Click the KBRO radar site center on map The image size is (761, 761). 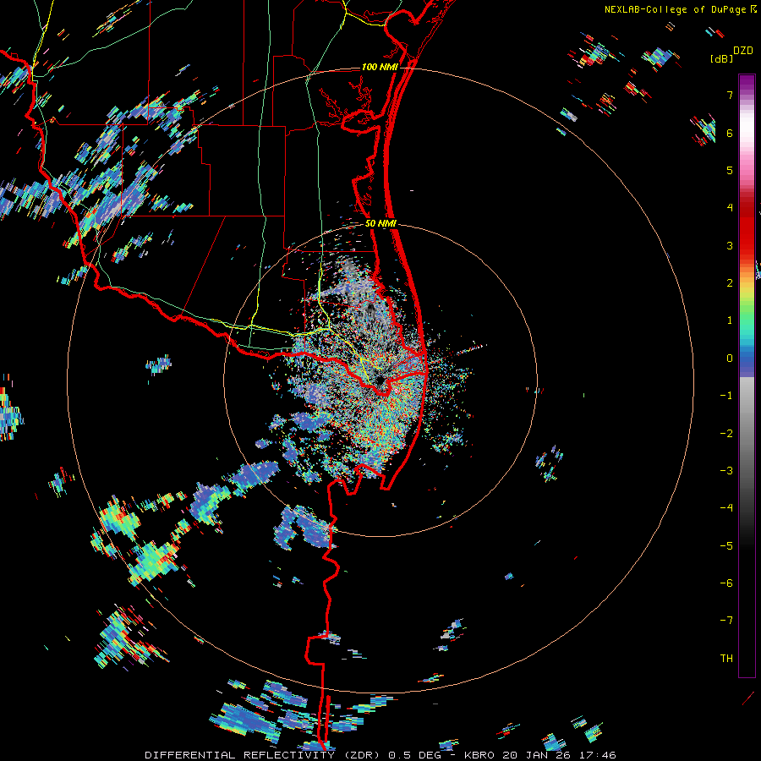(379, 381)
